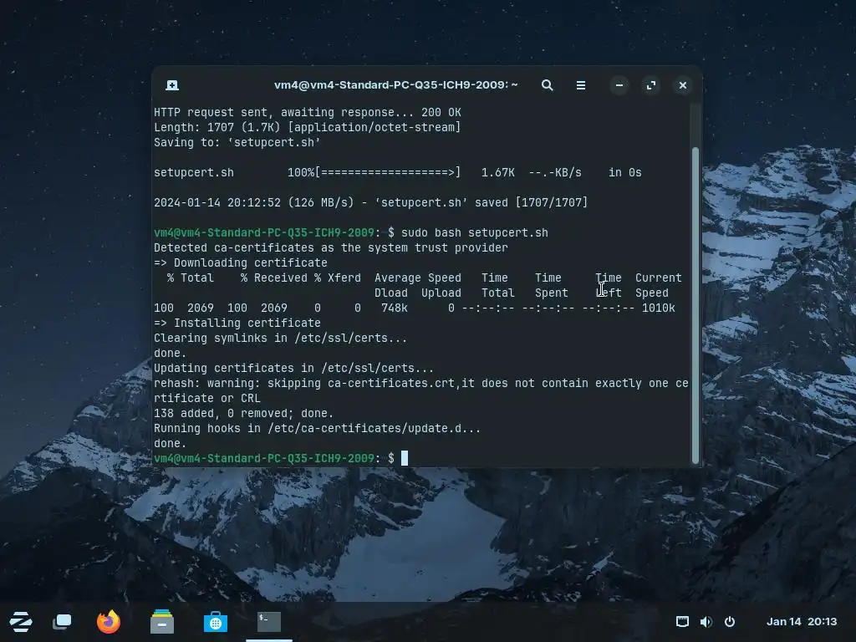Click the terminal search icon
Viewport: 856px width, 642px height.
click(547, 85)
